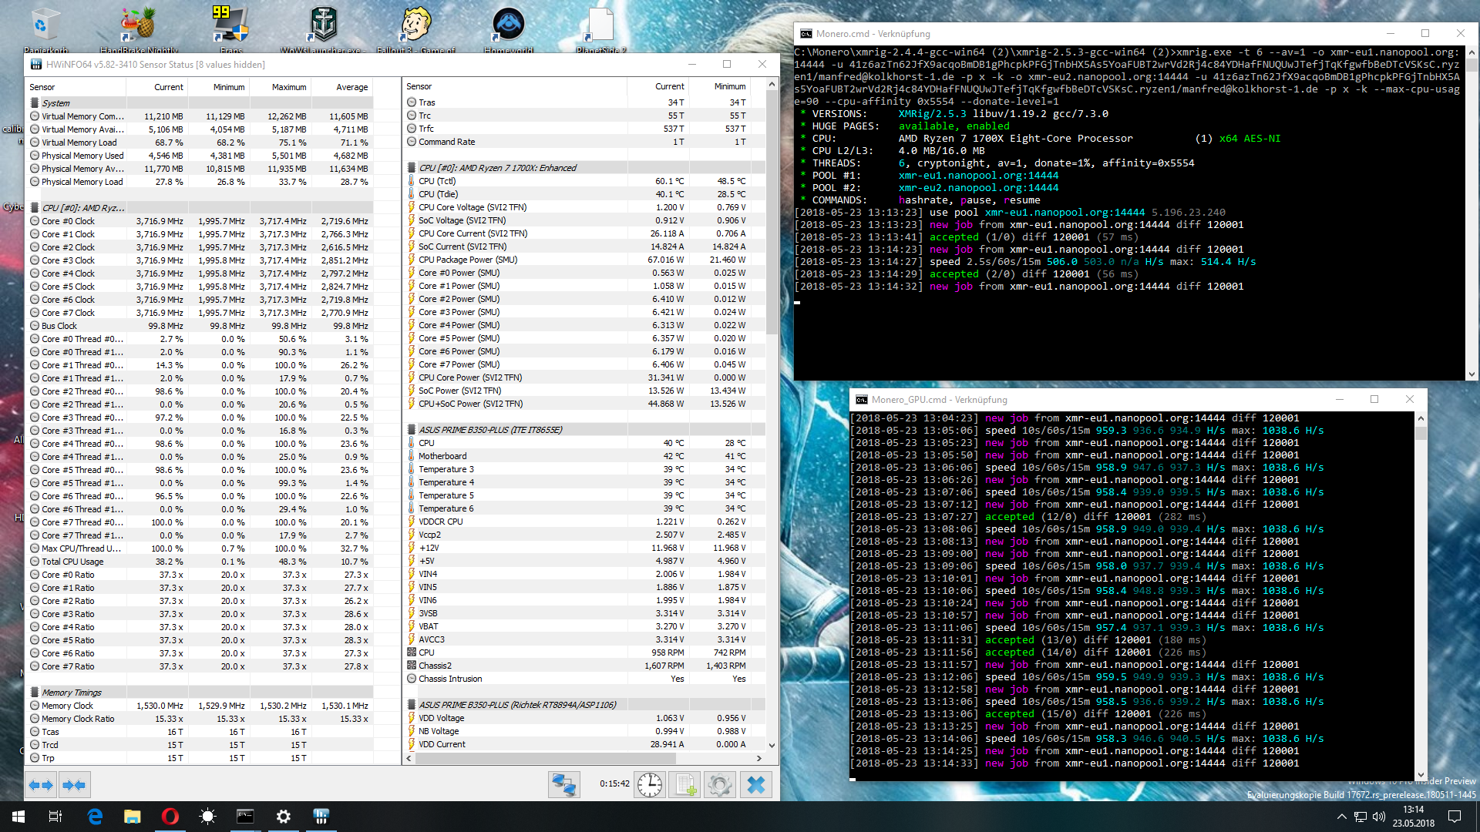The image size is (1480, 832).
Task: Click the horizontal scrollbar of right sensor panel
Action: [x=546, y=758]
